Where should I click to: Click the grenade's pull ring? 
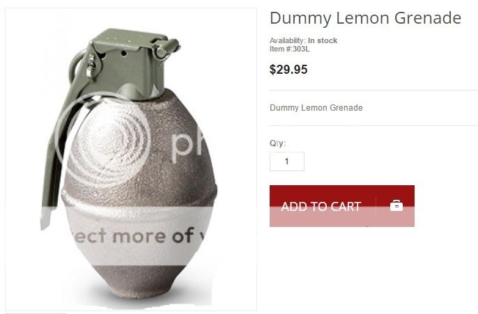click(77, 65)
